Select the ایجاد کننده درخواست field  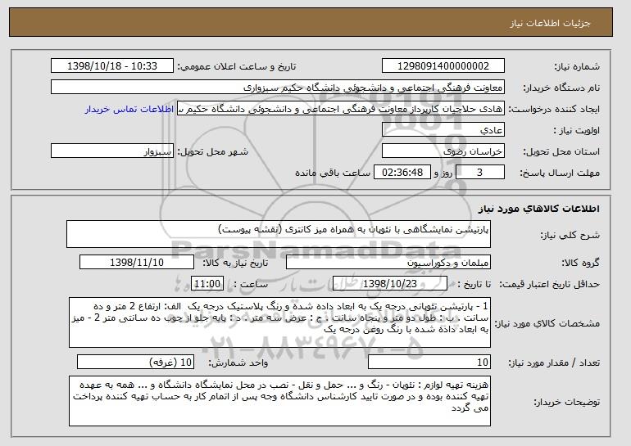341,109
